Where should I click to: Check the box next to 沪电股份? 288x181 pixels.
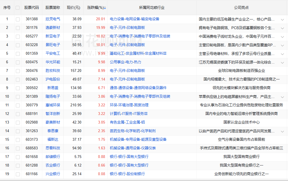18,79
